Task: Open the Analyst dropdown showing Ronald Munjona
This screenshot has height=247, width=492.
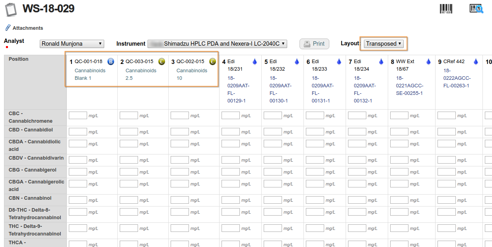Action: (72, 44)
